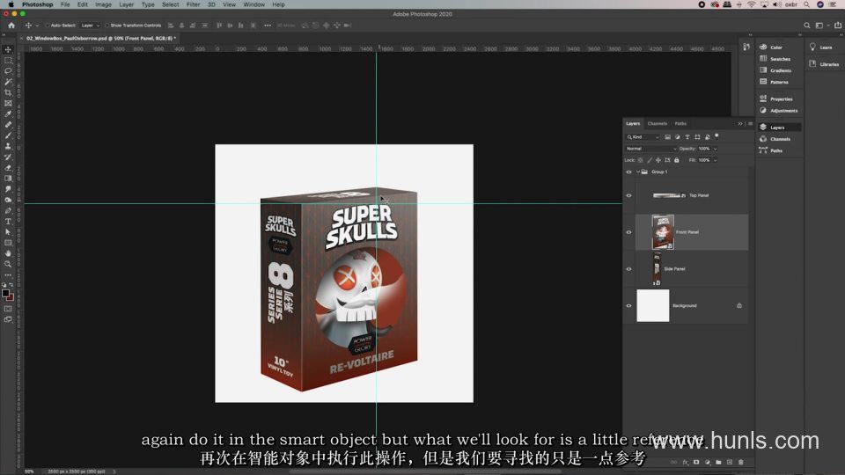Viewport: 845px width, 475px height.
Task: Enable Show Transform Controls checkbox
Action: tap(107, 26)
